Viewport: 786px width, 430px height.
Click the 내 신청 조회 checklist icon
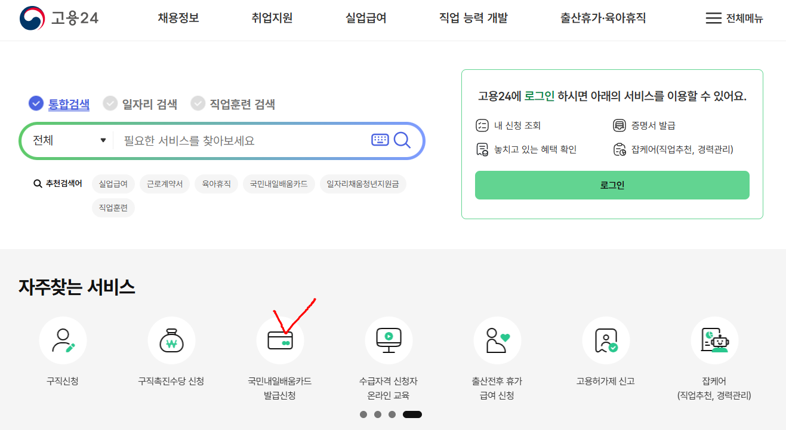[482, 125]
